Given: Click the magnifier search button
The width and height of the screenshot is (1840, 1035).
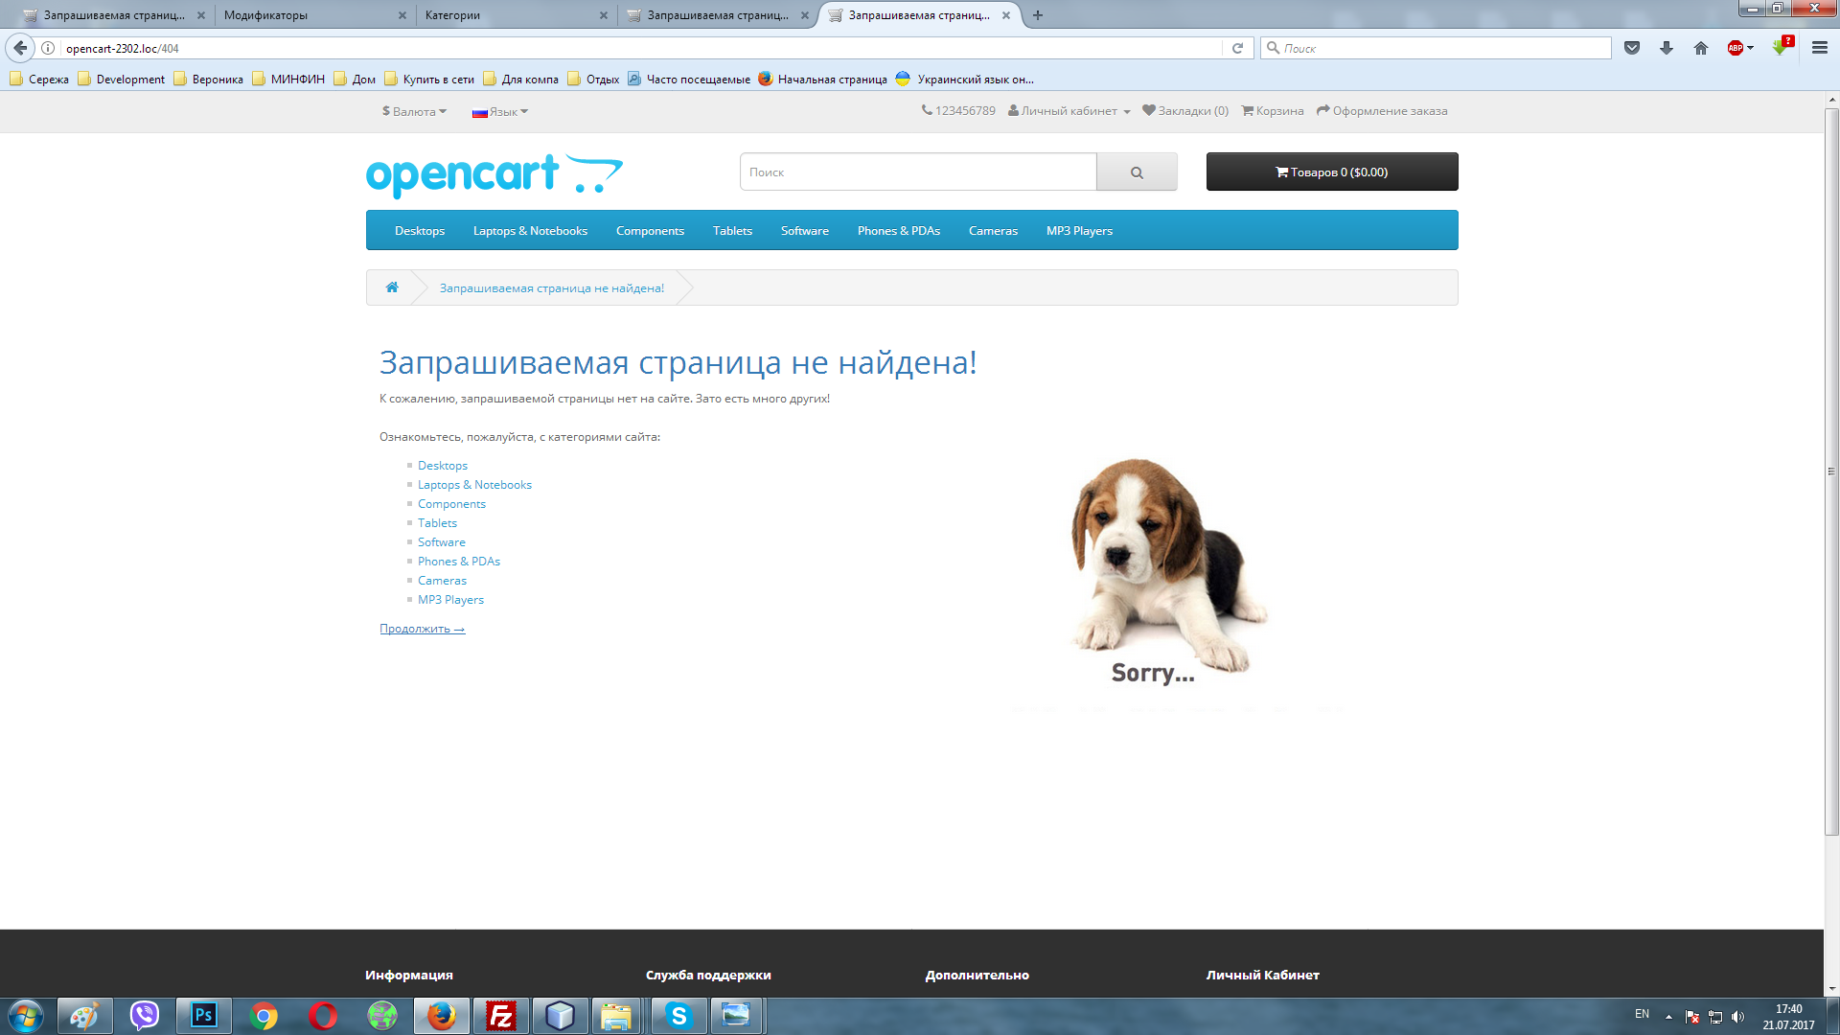Looking at the screenshot, I should 1137,172.
